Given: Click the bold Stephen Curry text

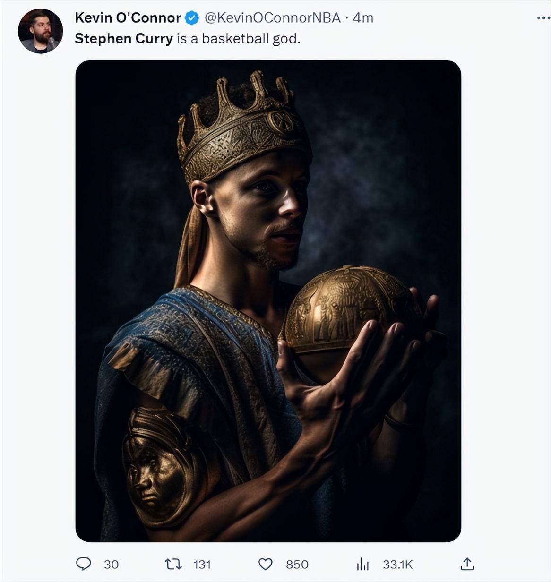Looking at the screenshot, I should (x=124, y=39).
